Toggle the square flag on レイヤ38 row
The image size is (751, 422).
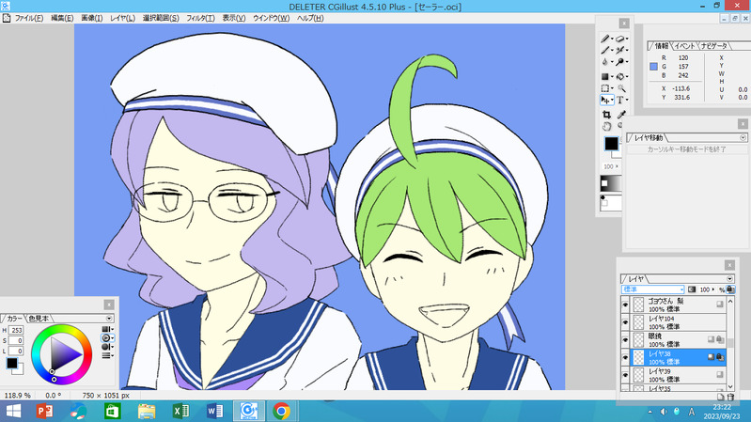712,357
